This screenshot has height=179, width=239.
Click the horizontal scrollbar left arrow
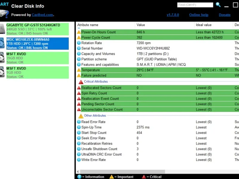[x=78, y=172]
